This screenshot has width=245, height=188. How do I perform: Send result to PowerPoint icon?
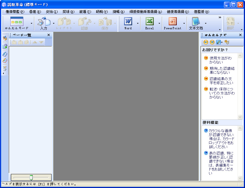[173, 21]
